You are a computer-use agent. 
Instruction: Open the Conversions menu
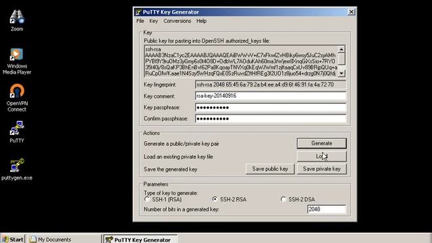coord(177,21)
